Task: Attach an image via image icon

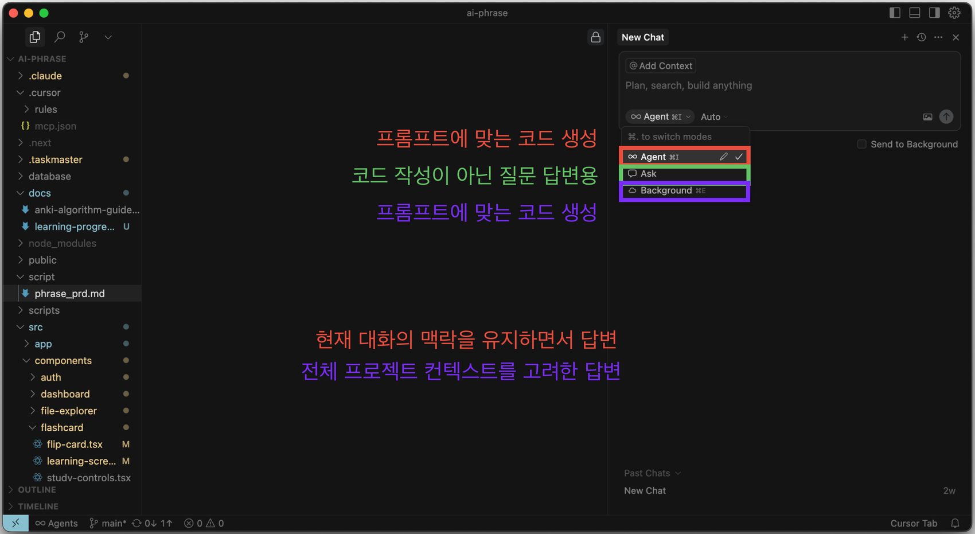Action: coord(927,117)
